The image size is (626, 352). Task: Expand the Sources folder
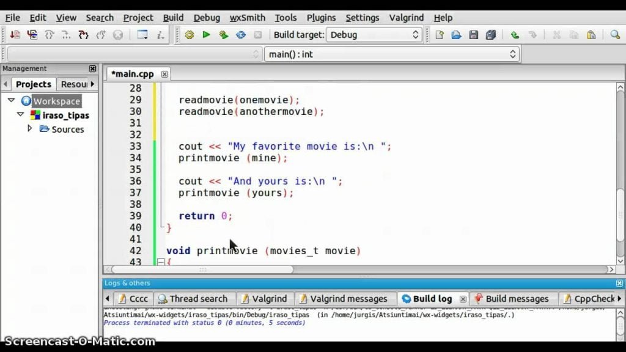click(29, 128)
